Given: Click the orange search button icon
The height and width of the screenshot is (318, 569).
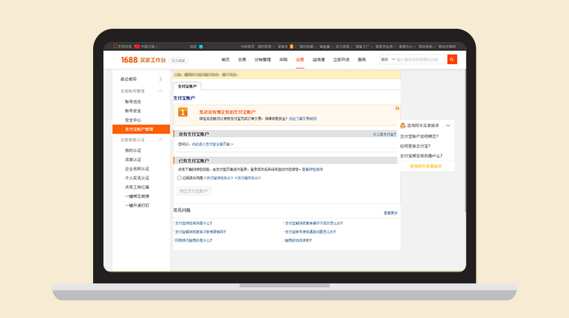Looking at the screenshot, I should (452, 59).
